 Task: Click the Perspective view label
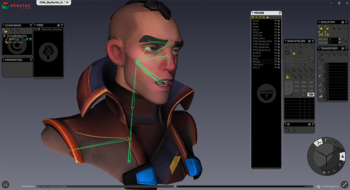[x=28, y=186]
